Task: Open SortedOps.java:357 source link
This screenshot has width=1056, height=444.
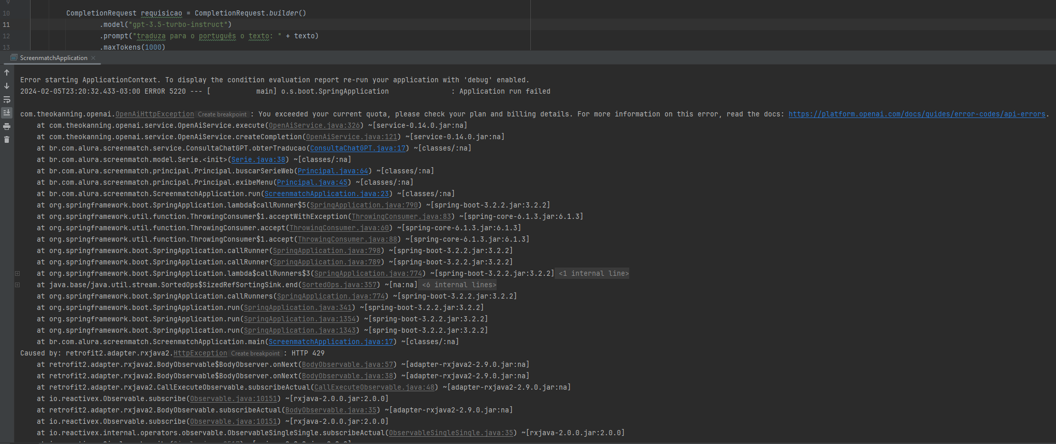Action: (x=339, y=285)
